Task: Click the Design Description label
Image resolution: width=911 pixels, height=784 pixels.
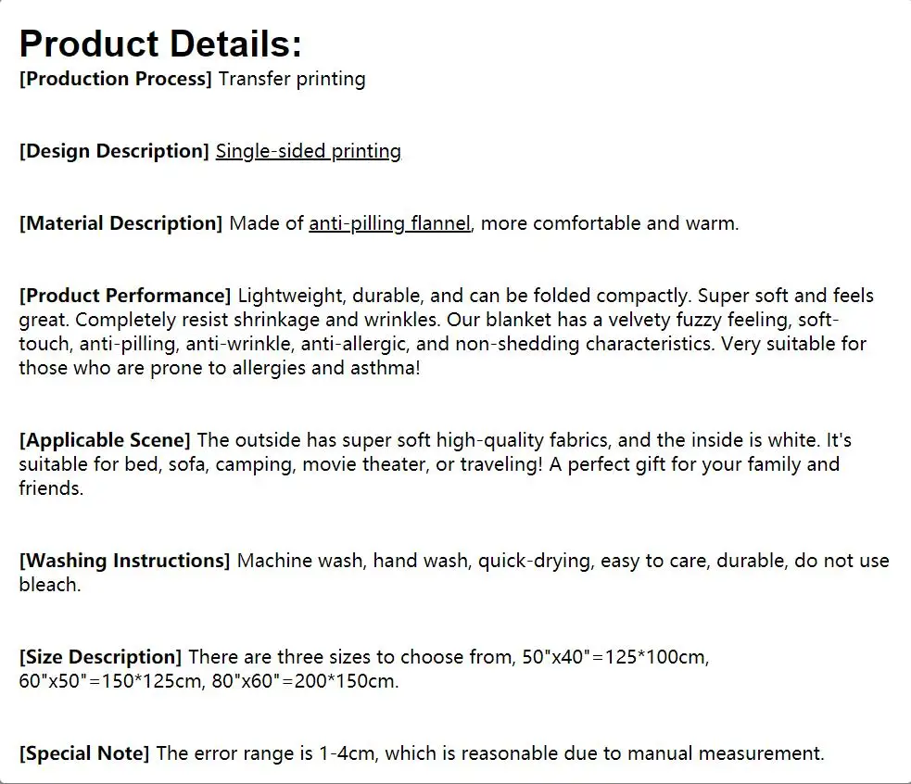Action: tap(114, 151)
